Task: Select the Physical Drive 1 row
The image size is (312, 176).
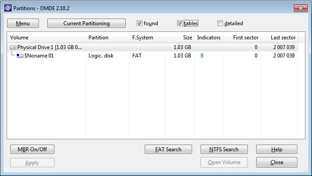Action: coord(153,47)
